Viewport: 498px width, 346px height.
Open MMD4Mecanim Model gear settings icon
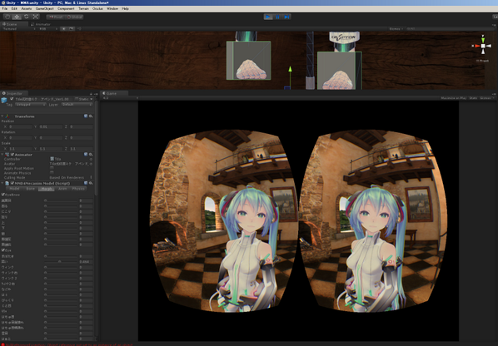[x=91, y=183]
